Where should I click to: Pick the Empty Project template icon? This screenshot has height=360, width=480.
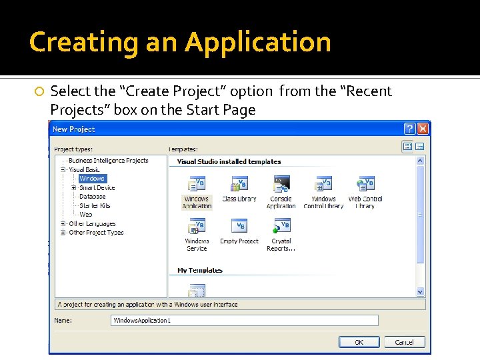click(239, 226)
